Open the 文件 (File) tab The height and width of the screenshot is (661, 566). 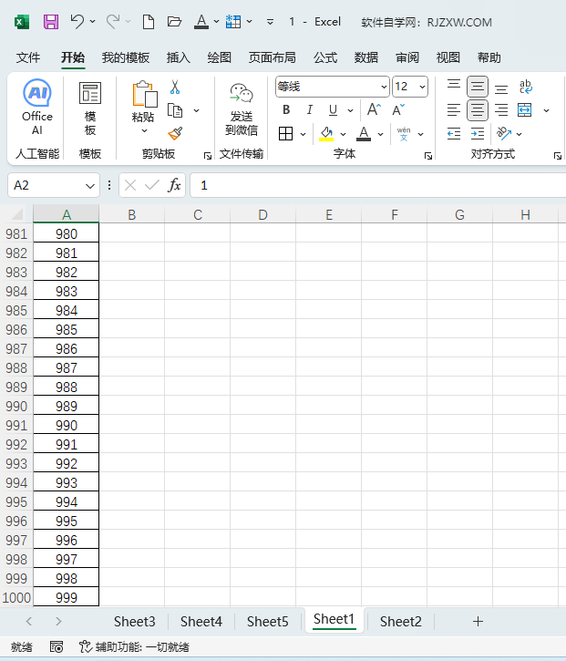point(28,57)
